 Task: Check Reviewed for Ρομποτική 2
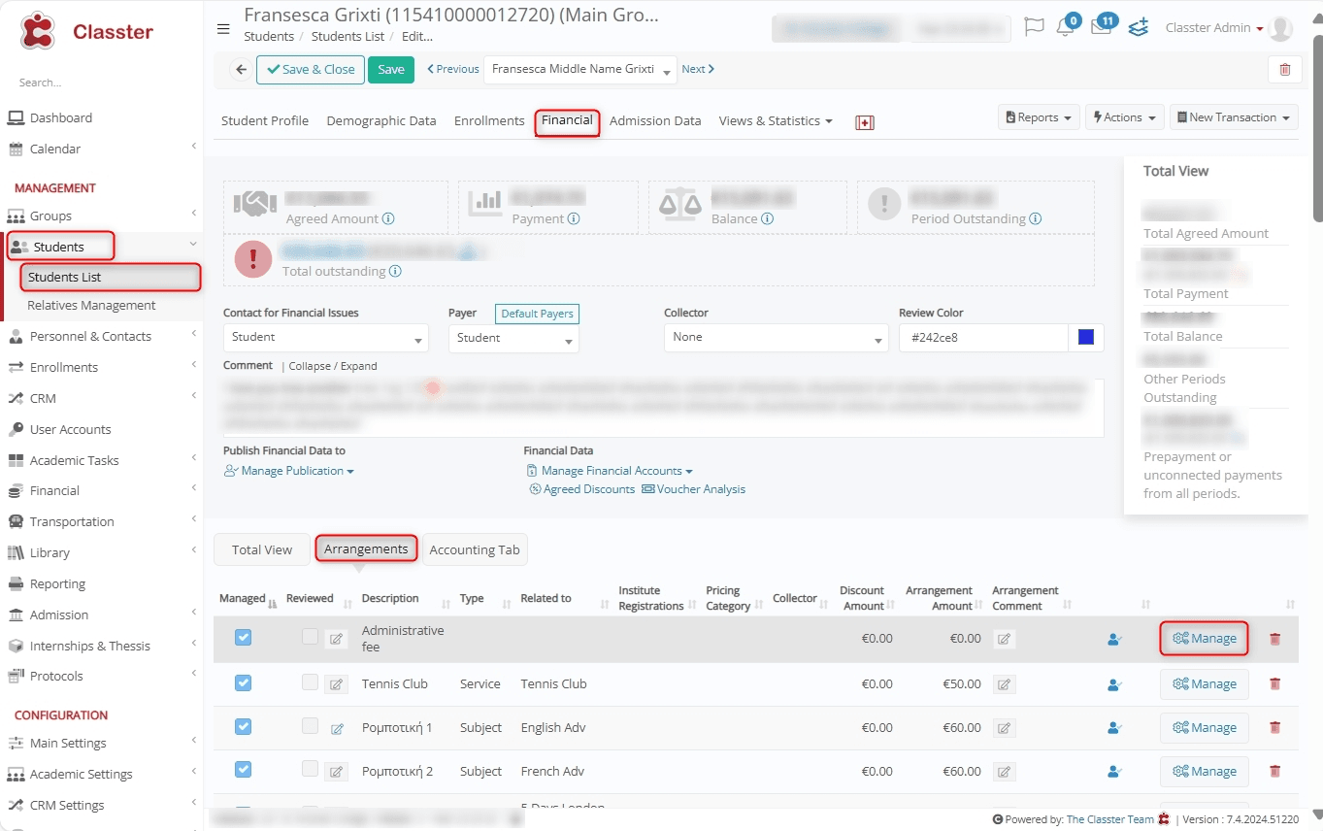coord(310,769)
